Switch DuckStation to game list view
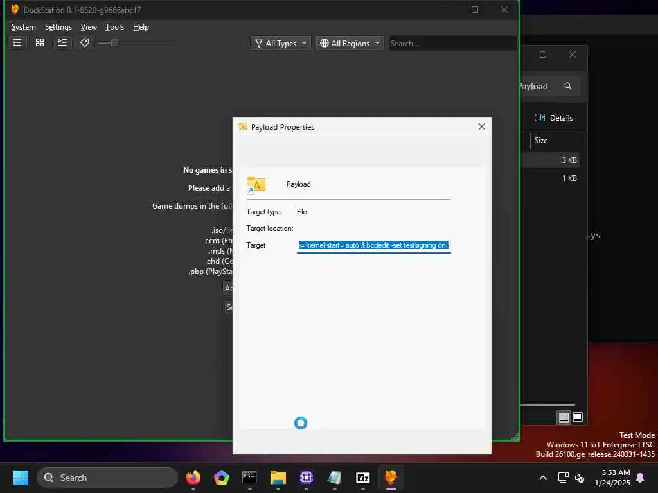Image resolution: width=658 pixels, height=493 pixels. click(17, 42)
